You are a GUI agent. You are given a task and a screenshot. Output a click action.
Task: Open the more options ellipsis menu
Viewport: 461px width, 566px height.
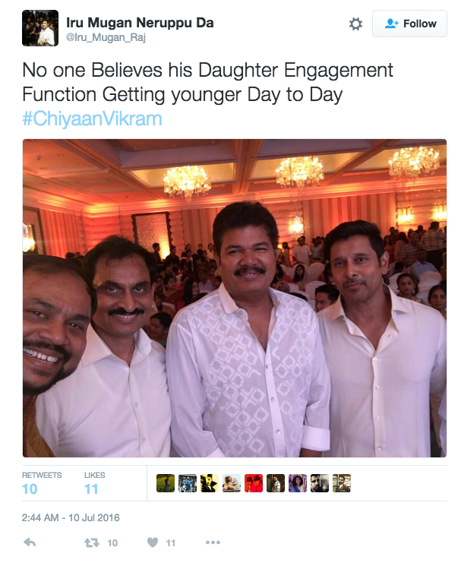pos(213,542)
